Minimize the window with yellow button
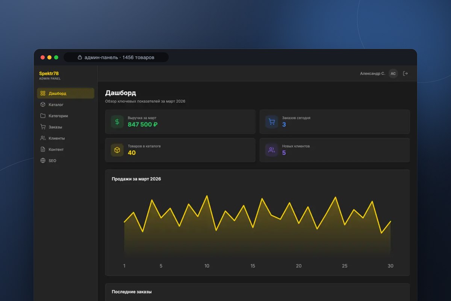This screenshot has width=451, height=301. [49, 58]
